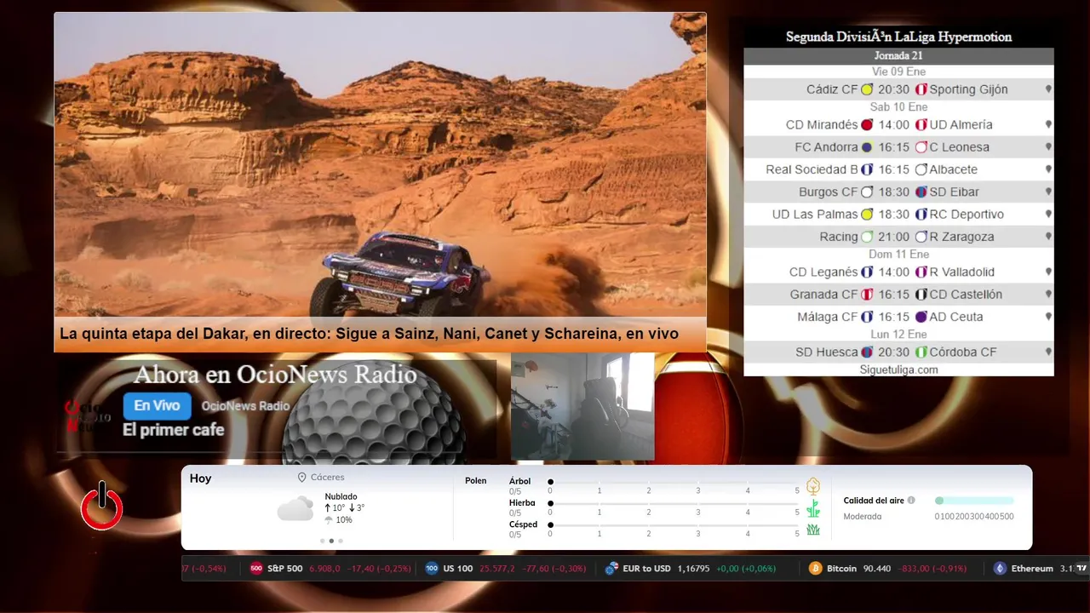Click the Árbol tree pollen icon

(x=813, y=486)
